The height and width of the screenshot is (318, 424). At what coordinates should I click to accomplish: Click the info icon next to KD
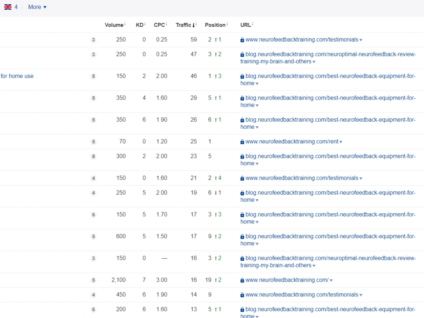tap(145, 24)
